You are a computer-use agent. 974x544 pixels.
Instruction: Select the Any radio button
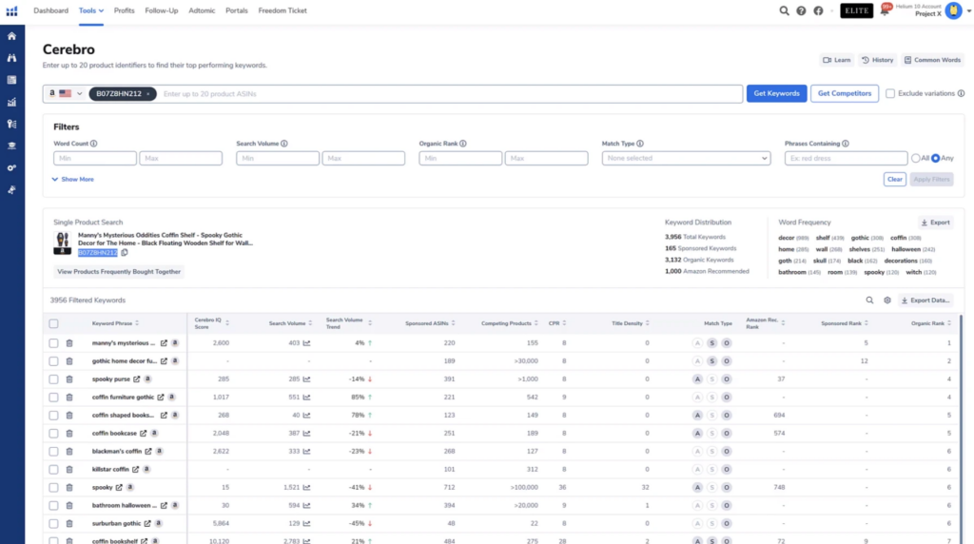(936, 159)
